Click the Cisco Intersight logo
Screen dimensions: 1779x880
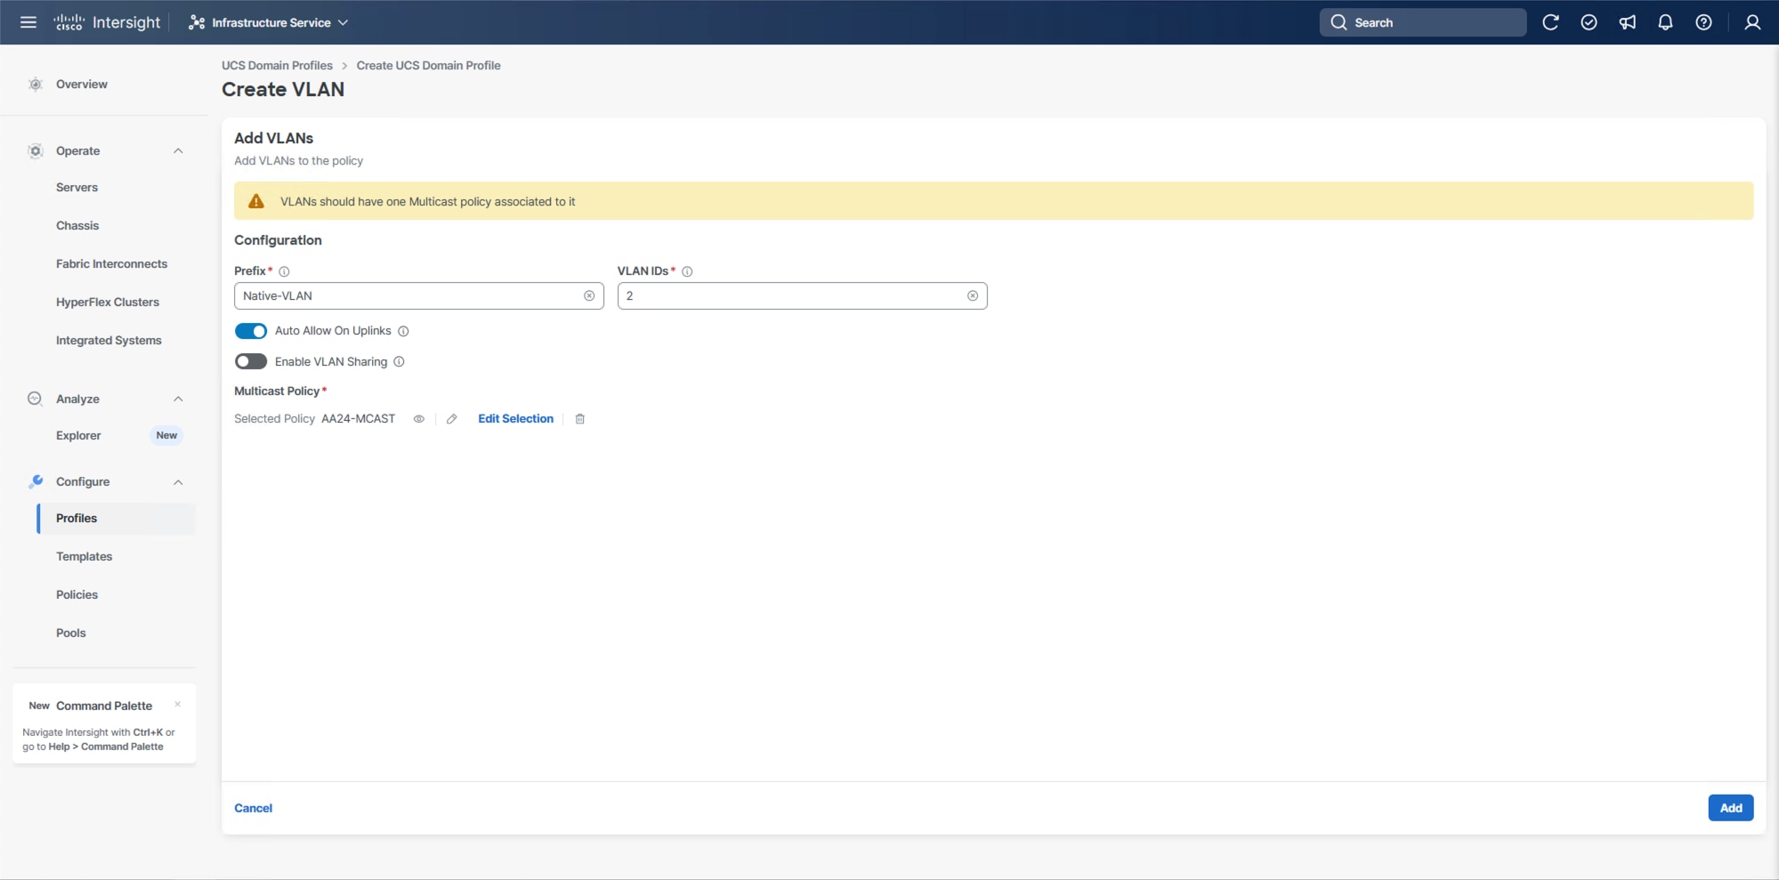(x=107, y=22)
